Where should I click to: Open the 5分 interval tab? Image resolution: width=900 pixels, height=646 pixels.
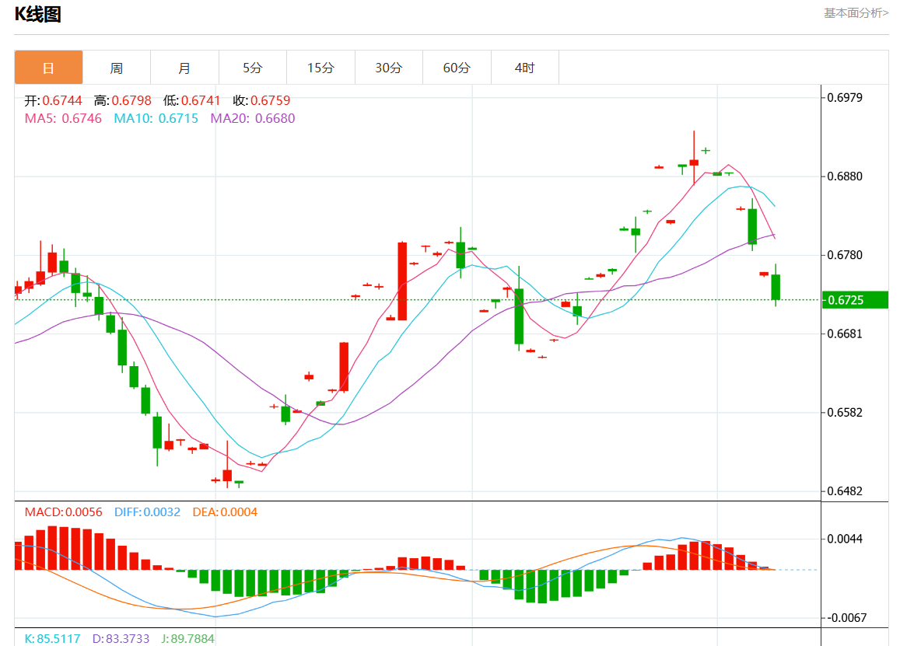253,68
